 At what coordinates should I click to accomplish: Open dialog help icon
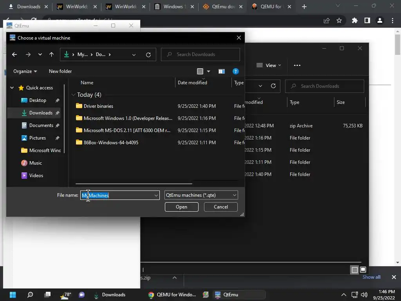235,71
